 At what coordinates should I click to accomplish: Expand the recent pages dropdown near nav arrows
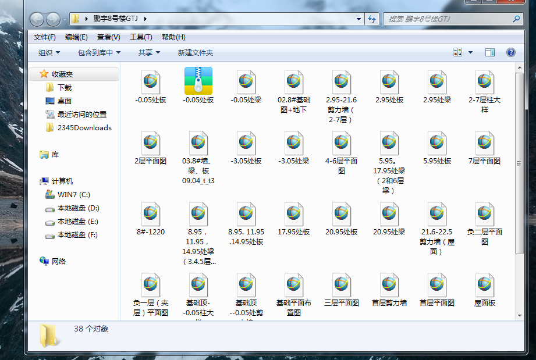point(65,19)
